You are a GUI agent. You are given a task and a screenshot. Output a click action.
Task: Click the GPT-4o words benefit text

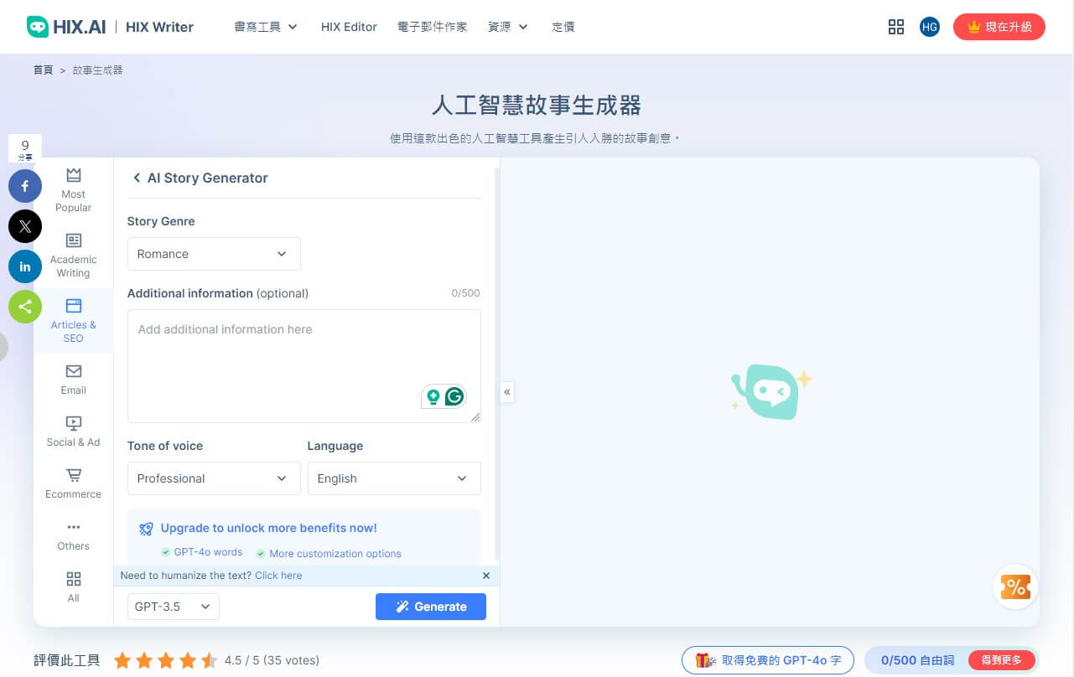pos(208,552)
